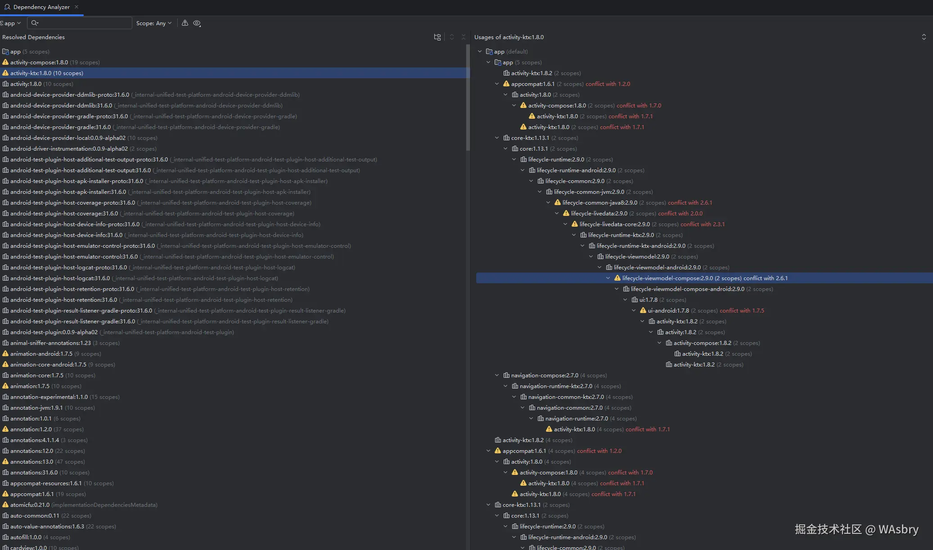Select ui-android:1.7.8 conflict entry

[x=668, y=310]
